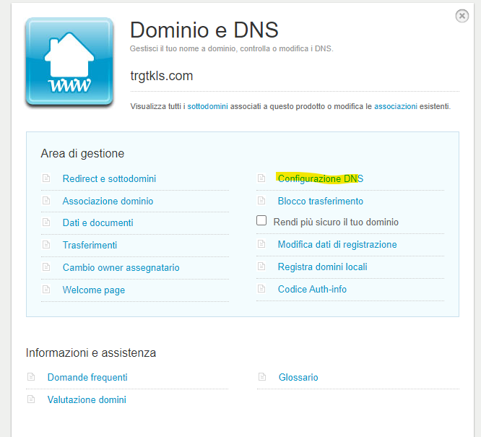Viewport: 481px width, 437px height.
Task: Open Configurazione DNS link
Action: coord(320,178)
